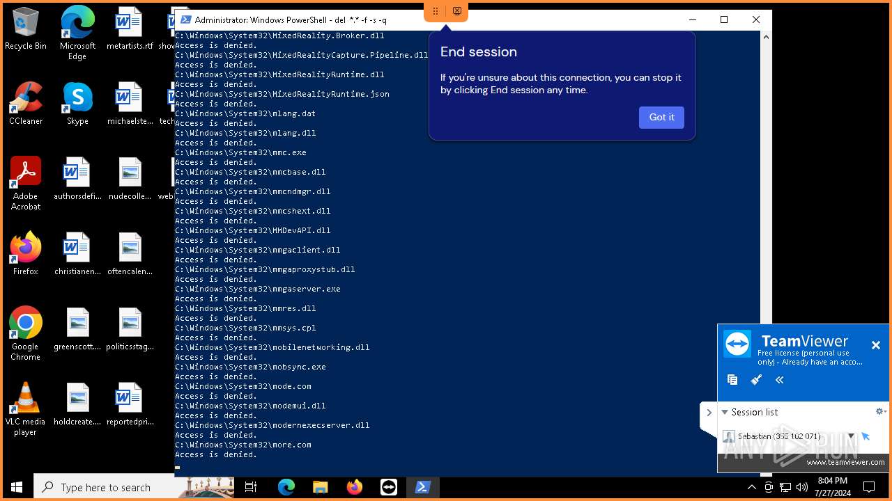Select the authorsdefi... Word document
892x501 pixels.
click(77, 179)
